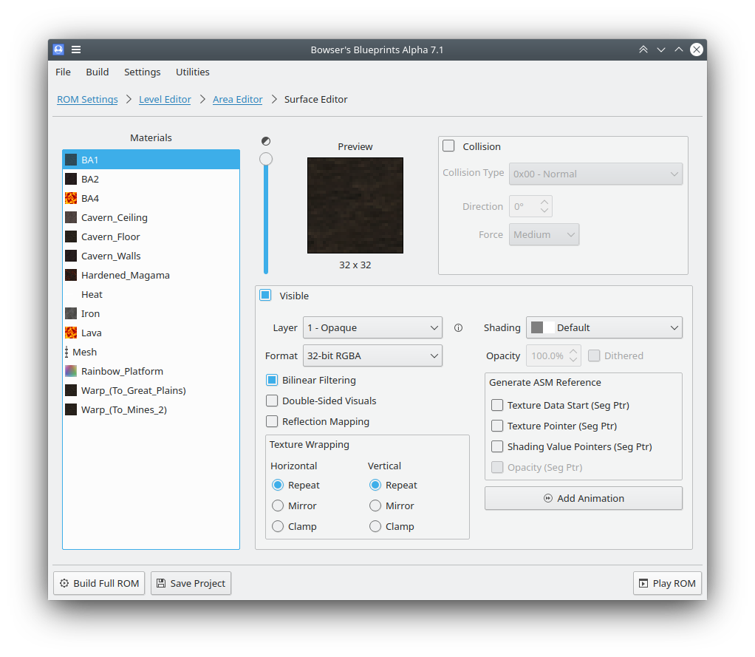
Task: Enable Double-Sided Visuals
Action: (x=272, y=401)
